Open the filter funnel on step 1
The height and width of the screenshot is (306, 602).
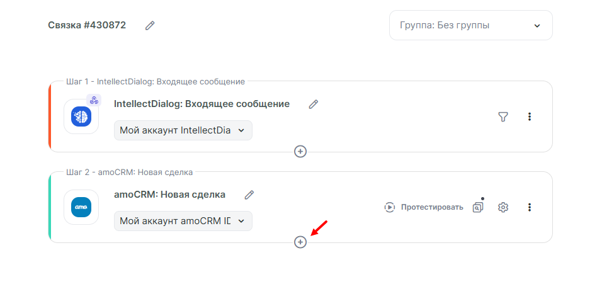(x=503, y=116)
